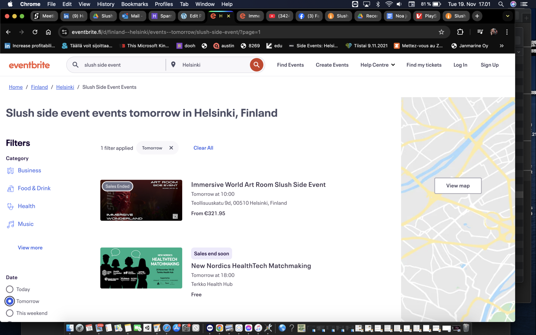Click the Food & Drink category icon
536x335 pixels.
point(10,188)
